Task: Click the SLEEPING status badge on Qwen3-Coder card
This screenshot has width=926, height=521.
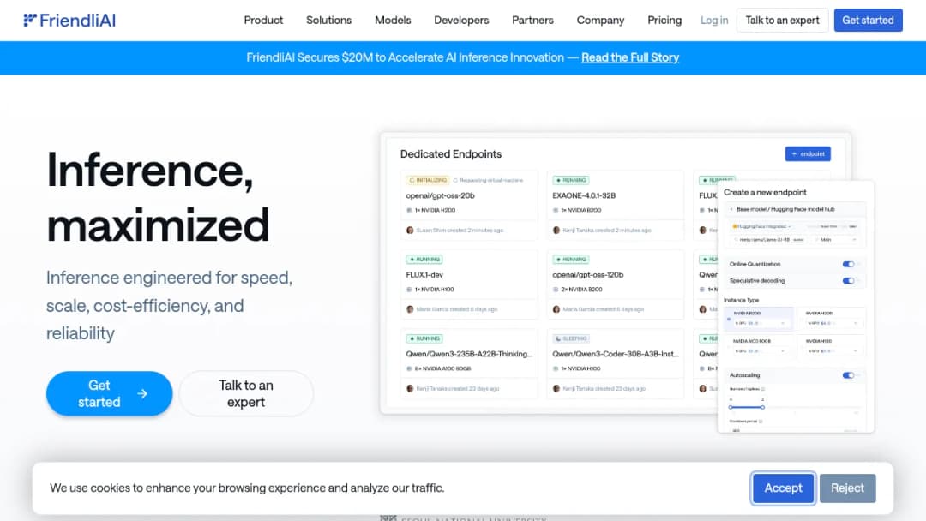Action: pyautogui.click(x=571, y=338)
